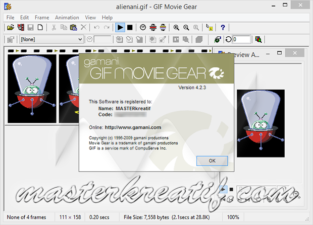Expand the [None] dropdown
The height and width of the screenshot is (225, 313).
[x=80, y=39]
